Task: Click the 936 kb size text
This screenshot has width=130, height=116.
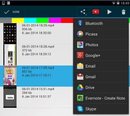Action: (27, 29)
